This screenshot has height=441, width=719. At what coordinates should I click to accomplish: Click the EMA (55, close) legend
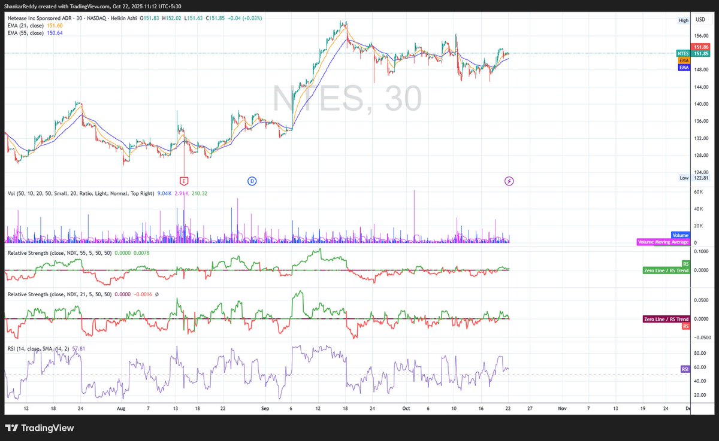(x=25, y=33)
